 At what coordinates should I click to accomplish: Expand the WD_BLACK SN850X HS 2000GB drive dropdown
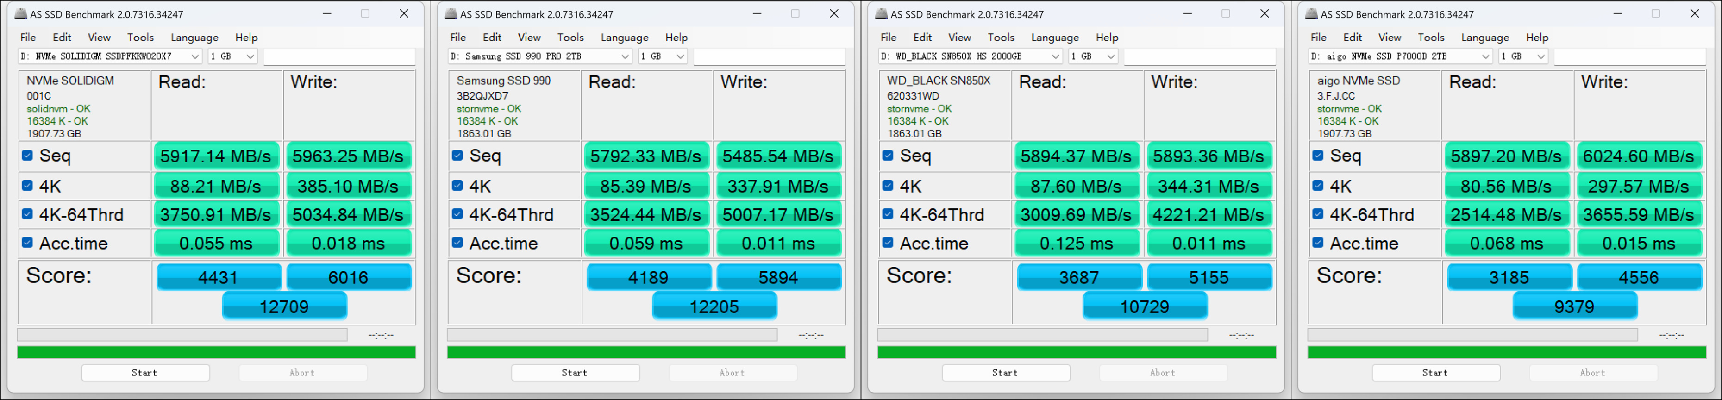click(x=971, y=56)
